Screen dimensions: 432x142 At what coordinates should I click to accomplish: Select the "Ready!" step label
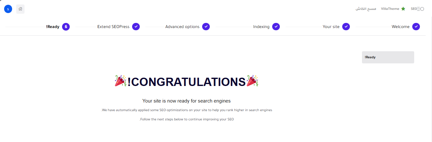(53, 27)
